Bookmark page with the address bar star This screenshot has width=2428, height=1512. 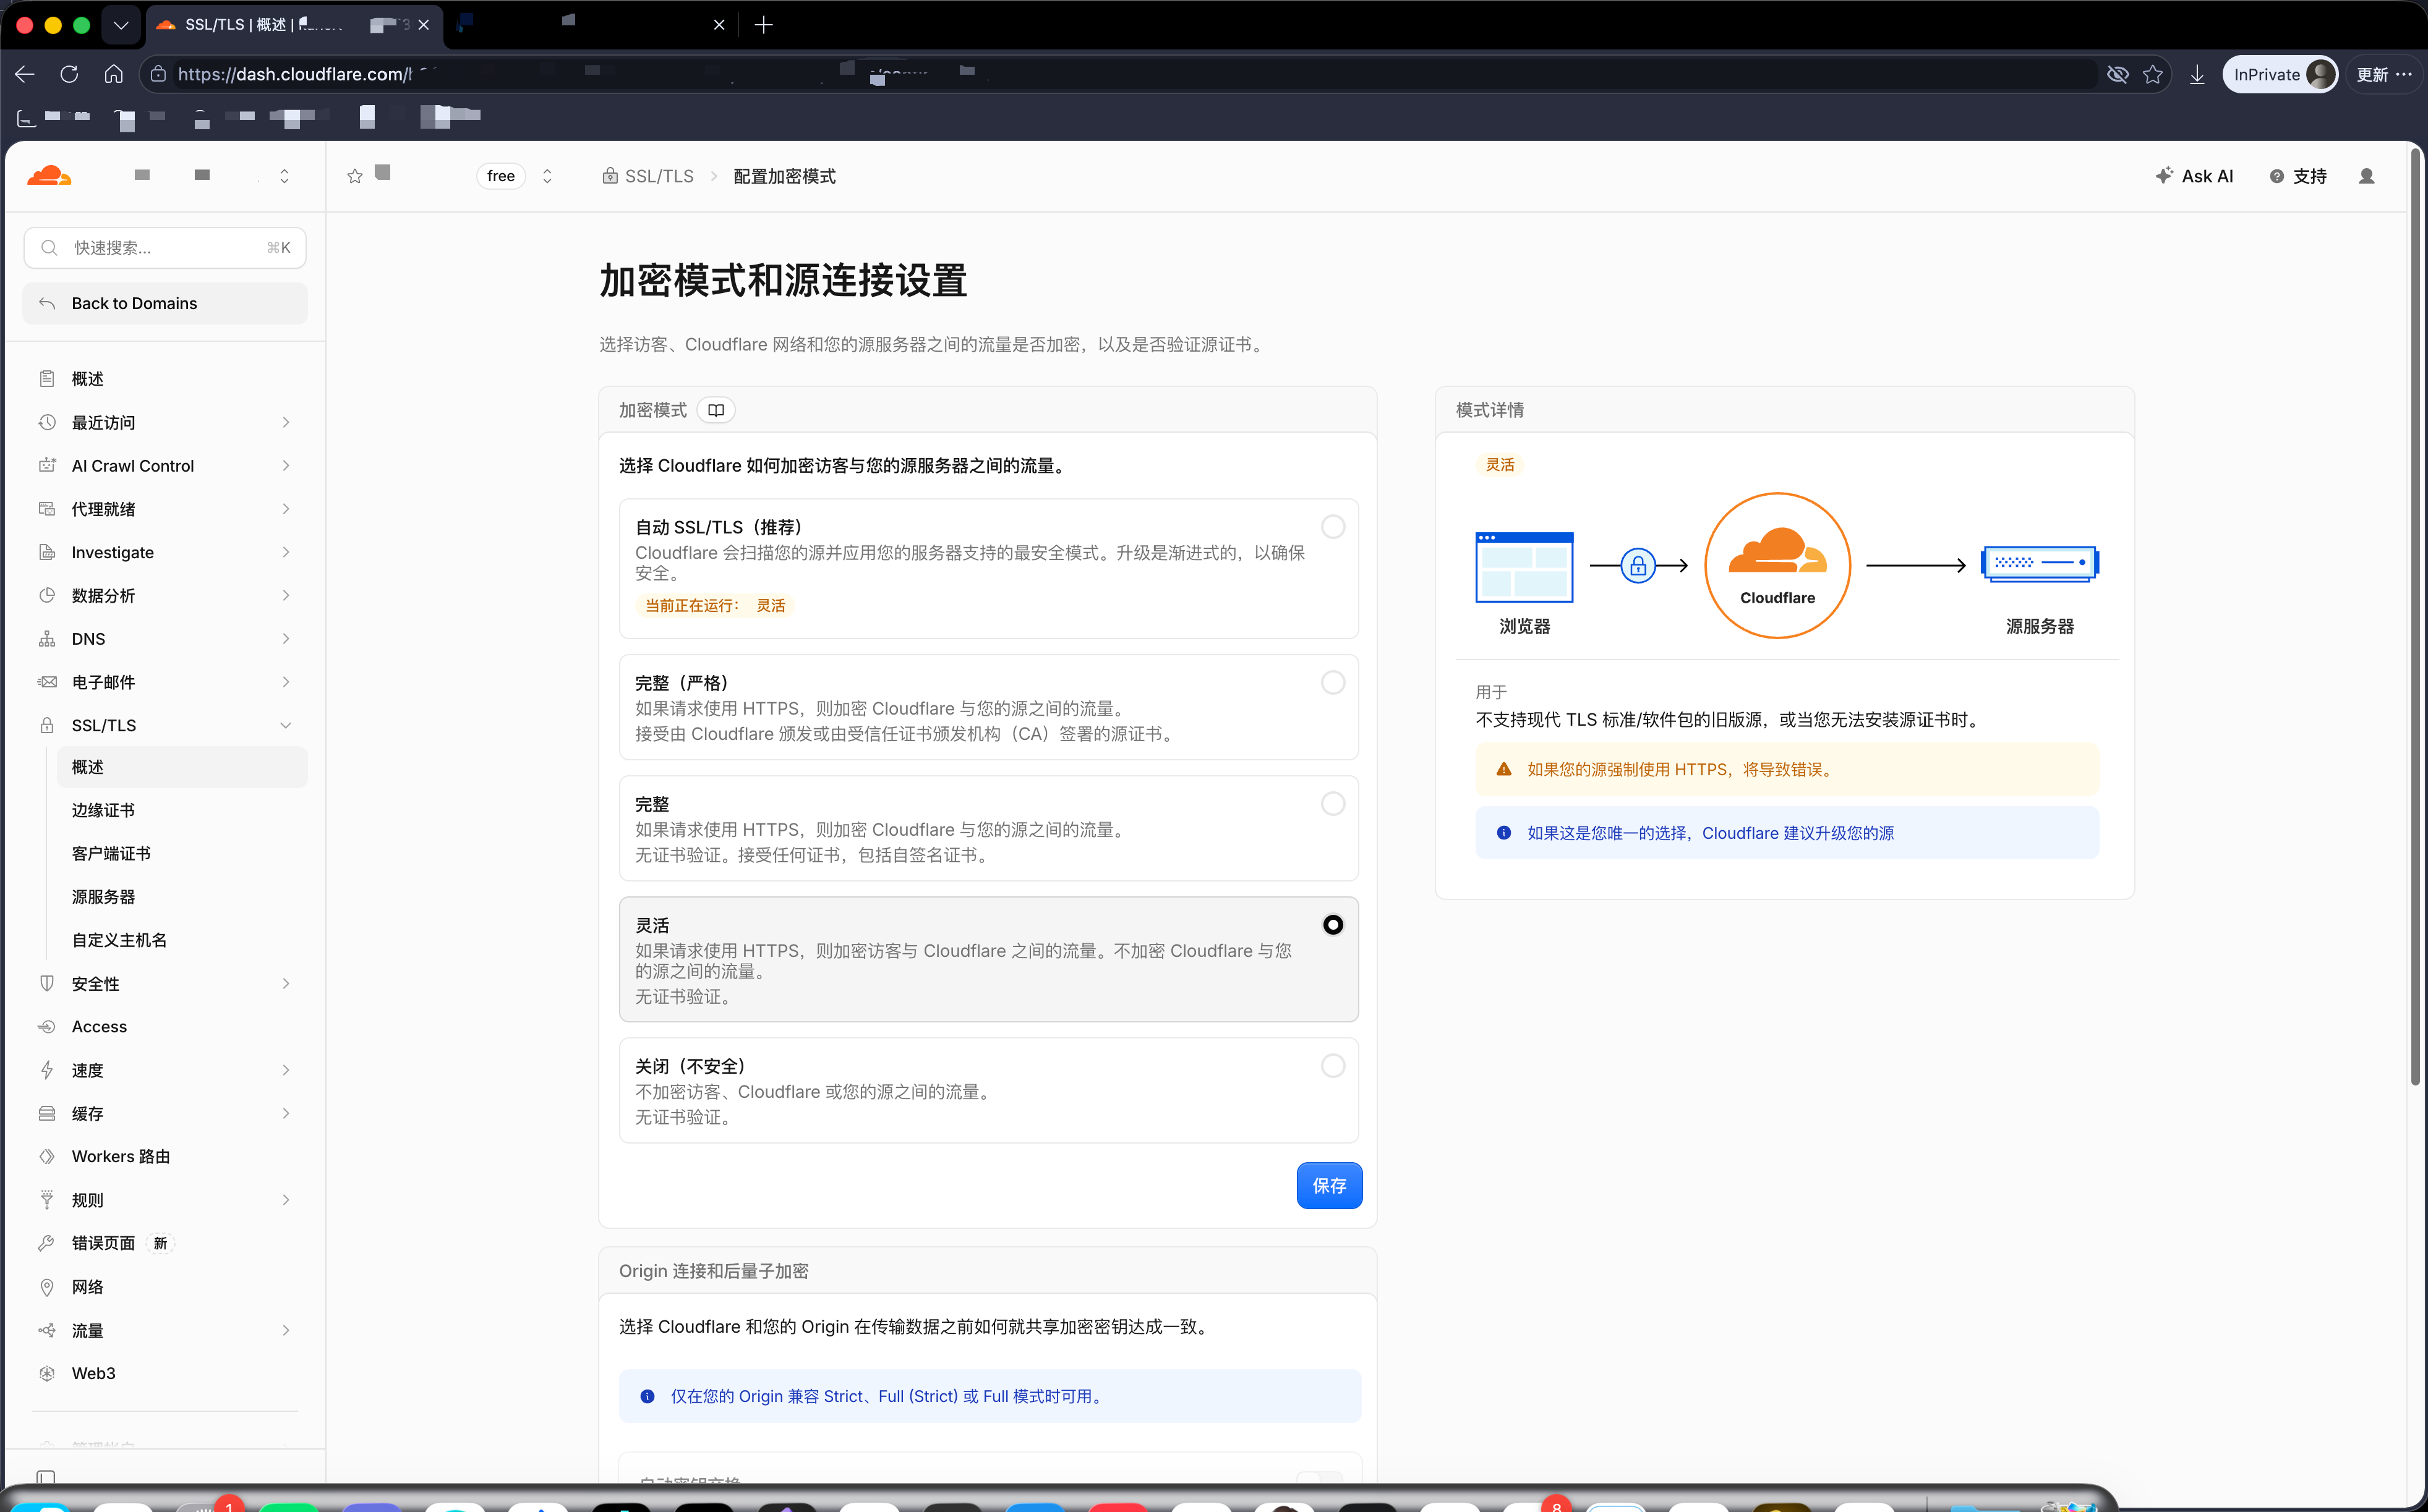click(x=2153, y=74)
